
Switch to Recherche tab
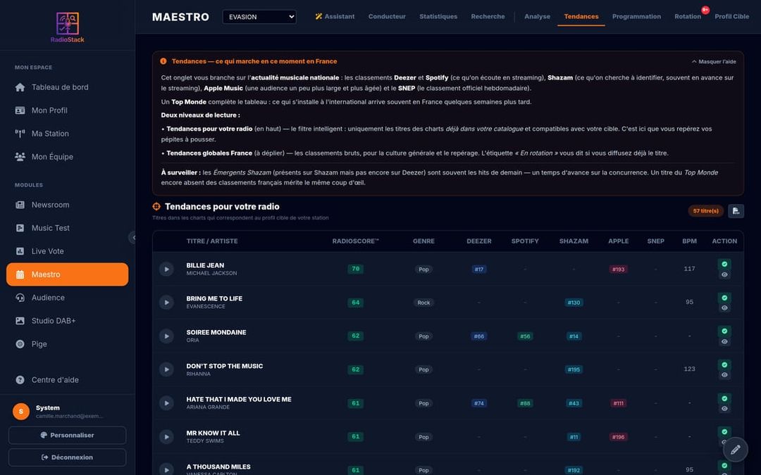pos(488,16)
